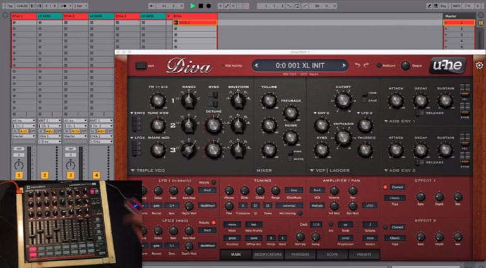Viewport: 486px width, 268px height.
Task: Toggle oscillator Sync switch for oscillator 2
Action: coord(213,95)
